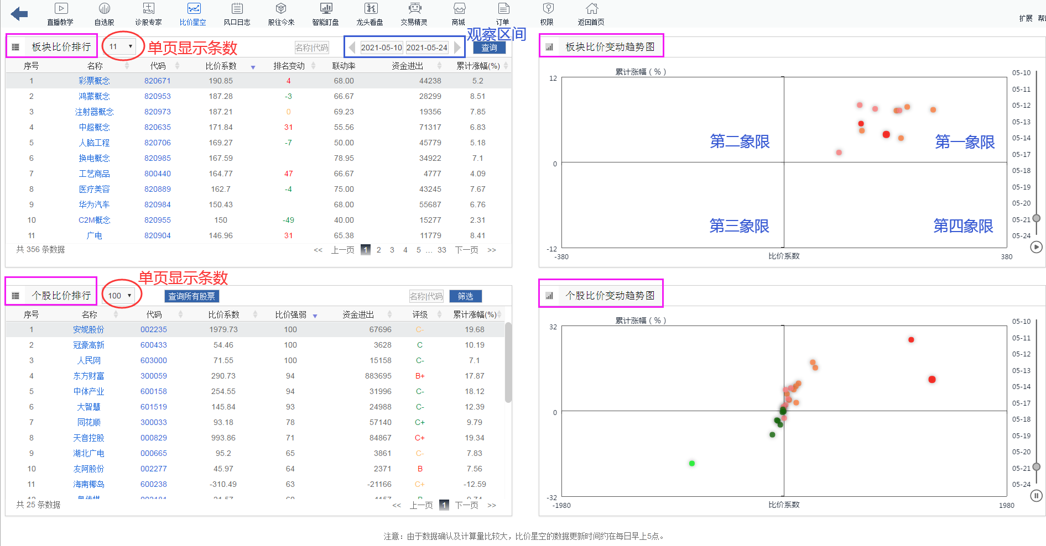This screenshot has width=1046, height=546.
Task: Pause the stock trend chart animation
Action: [x=1036, y=496]
